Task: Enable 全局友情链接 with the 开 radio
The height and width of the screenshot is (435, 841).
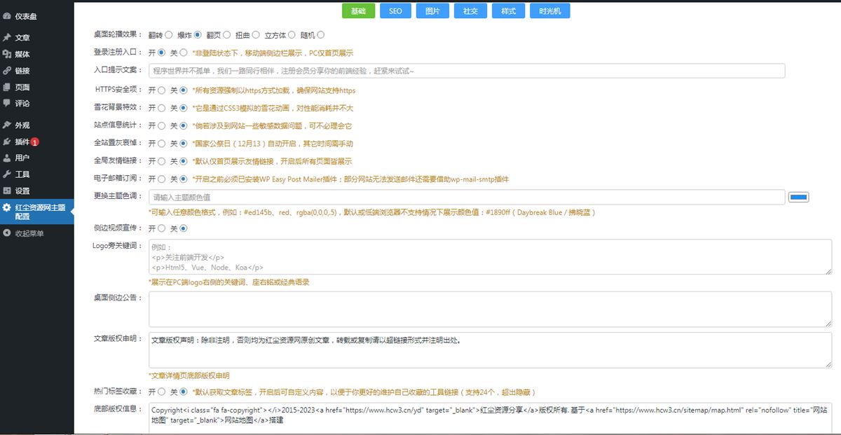Action: point(162,161)
